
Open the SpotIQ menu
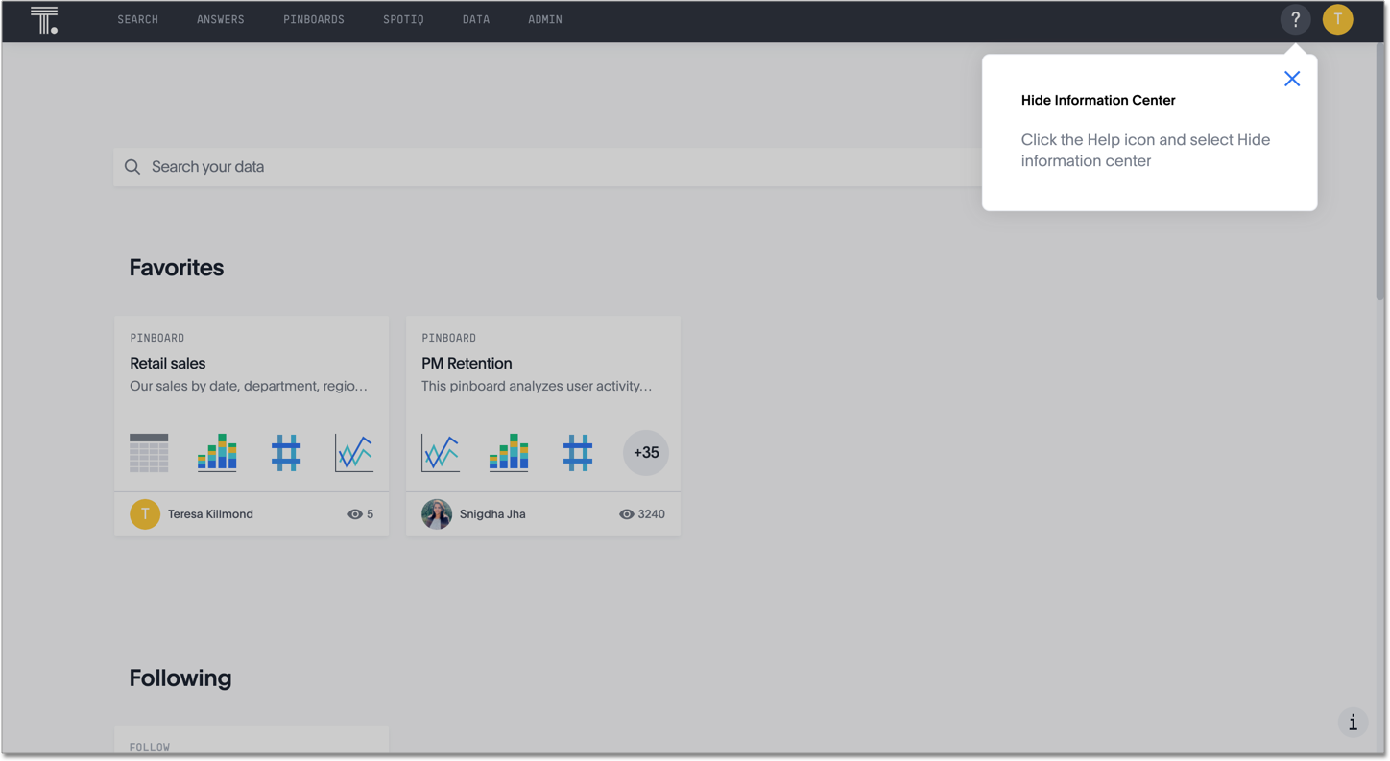tap(403, 19)
